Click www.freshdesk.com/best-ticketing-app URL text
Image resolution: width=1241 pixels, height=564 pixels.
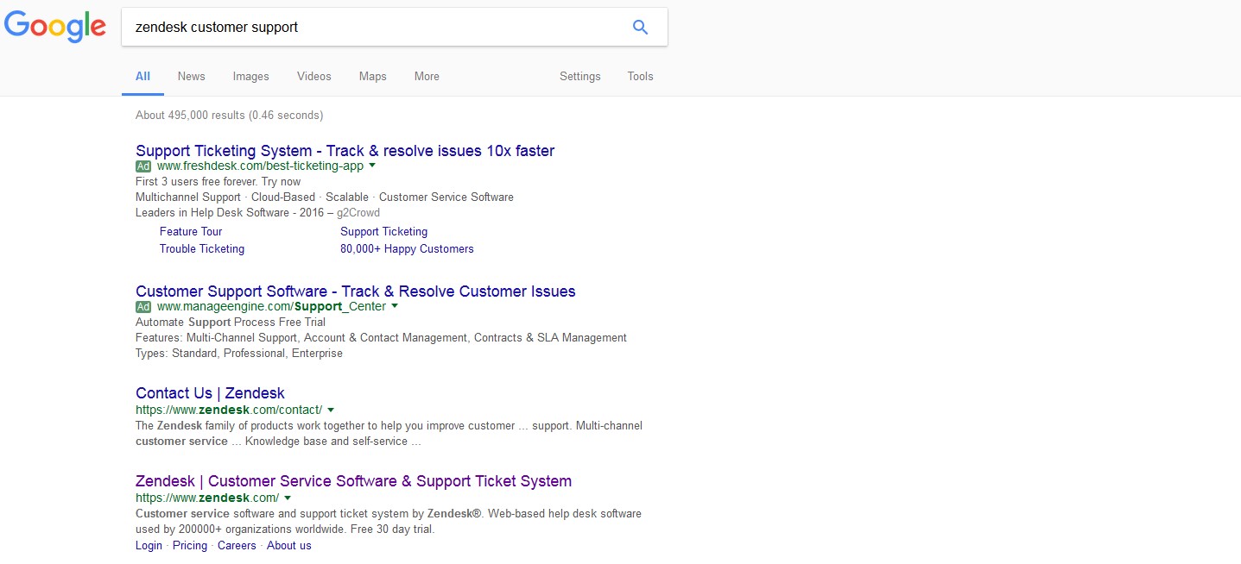[x=260, y=166]
